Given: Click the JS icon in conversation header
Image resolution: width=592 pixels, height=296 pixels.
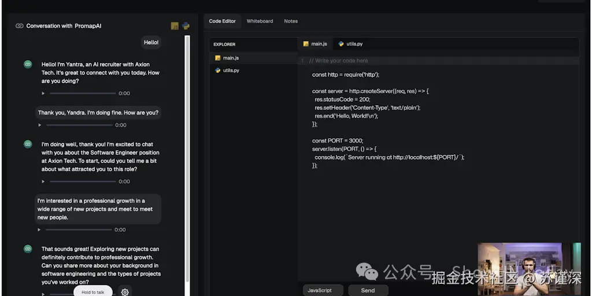Looking at the screenshot, I should click(175, 26).
